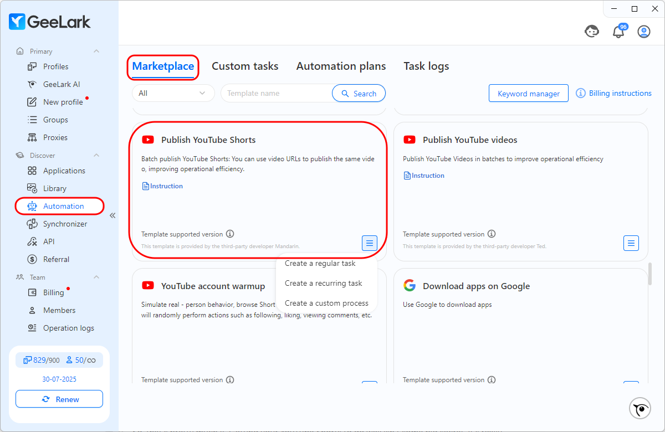Open the Proxies page

pyautogui.click(x=55, y=137)
